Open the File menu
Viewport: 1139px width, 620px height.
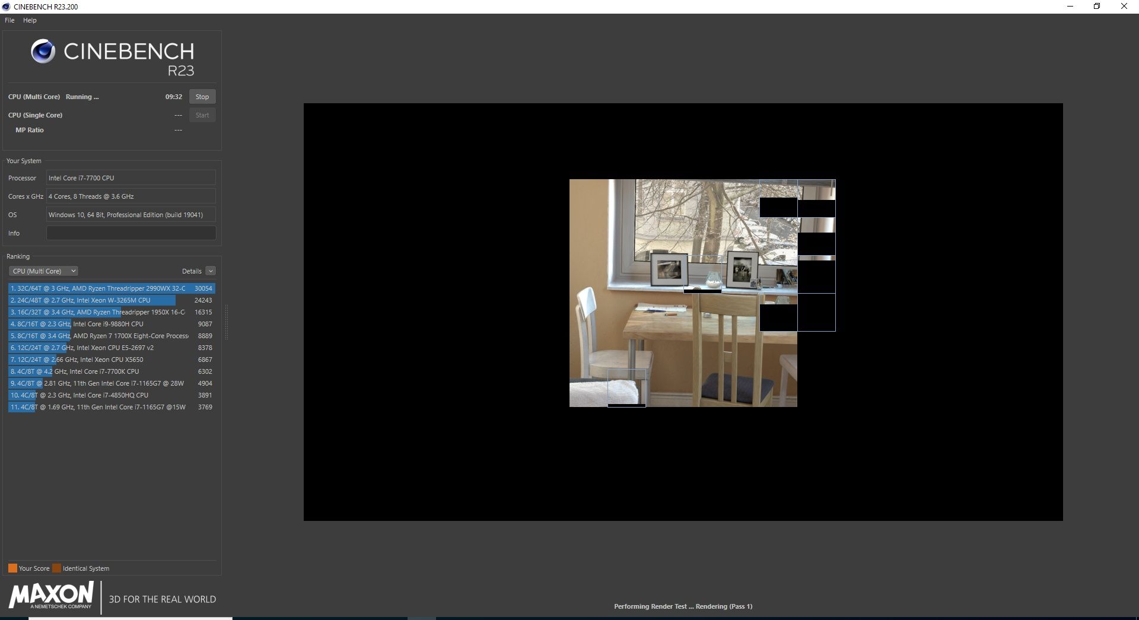[9, 20]
